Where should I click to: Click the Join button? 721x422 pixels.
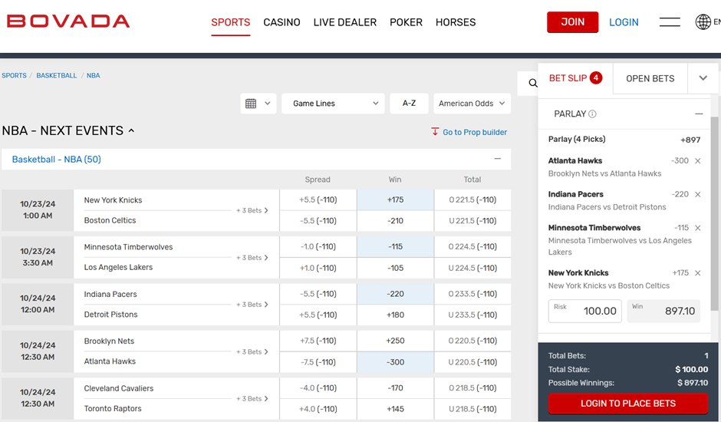pyautogui.click(x=572, y=22)
